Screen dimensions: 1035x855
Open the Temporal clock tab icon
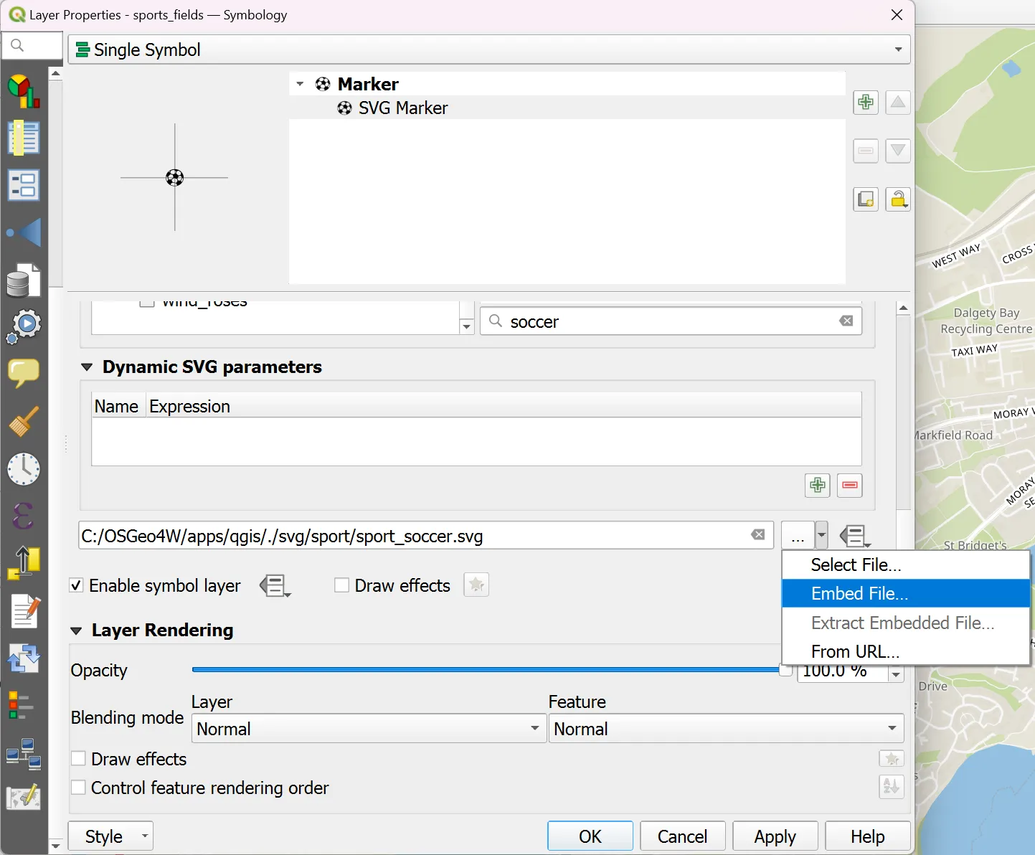tap(24, 469)
